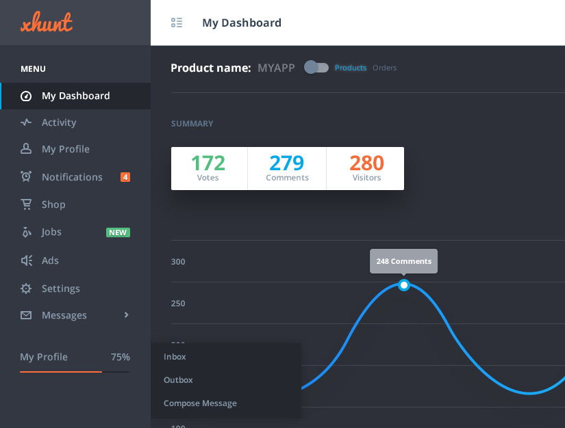The image size is (565, 428).
Task: Expand the Messages submenu chevron
Action: [126, 315]
